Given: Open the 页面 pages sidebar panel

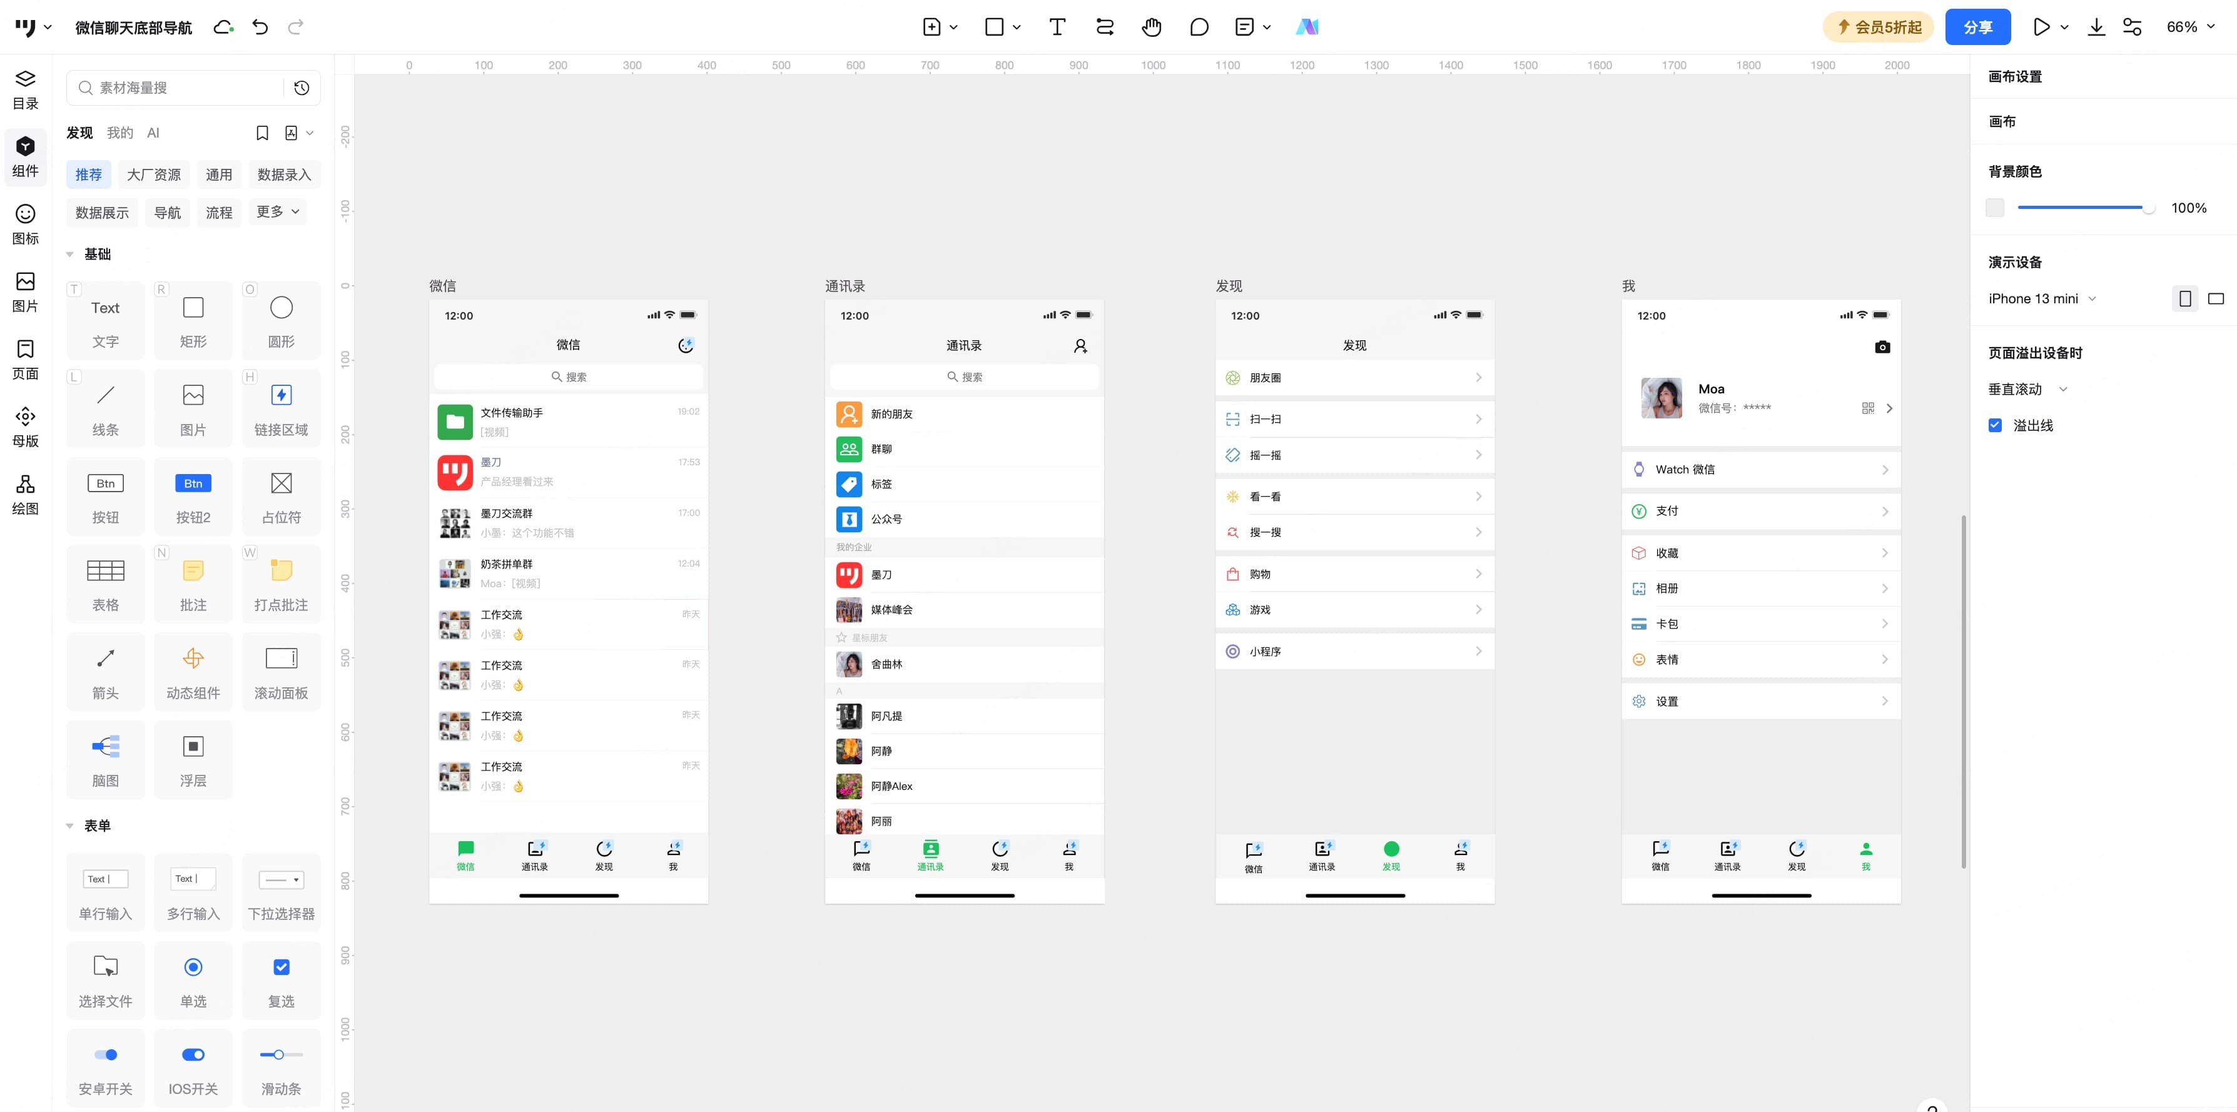Looking at the screenshot, I should [25, 360].
